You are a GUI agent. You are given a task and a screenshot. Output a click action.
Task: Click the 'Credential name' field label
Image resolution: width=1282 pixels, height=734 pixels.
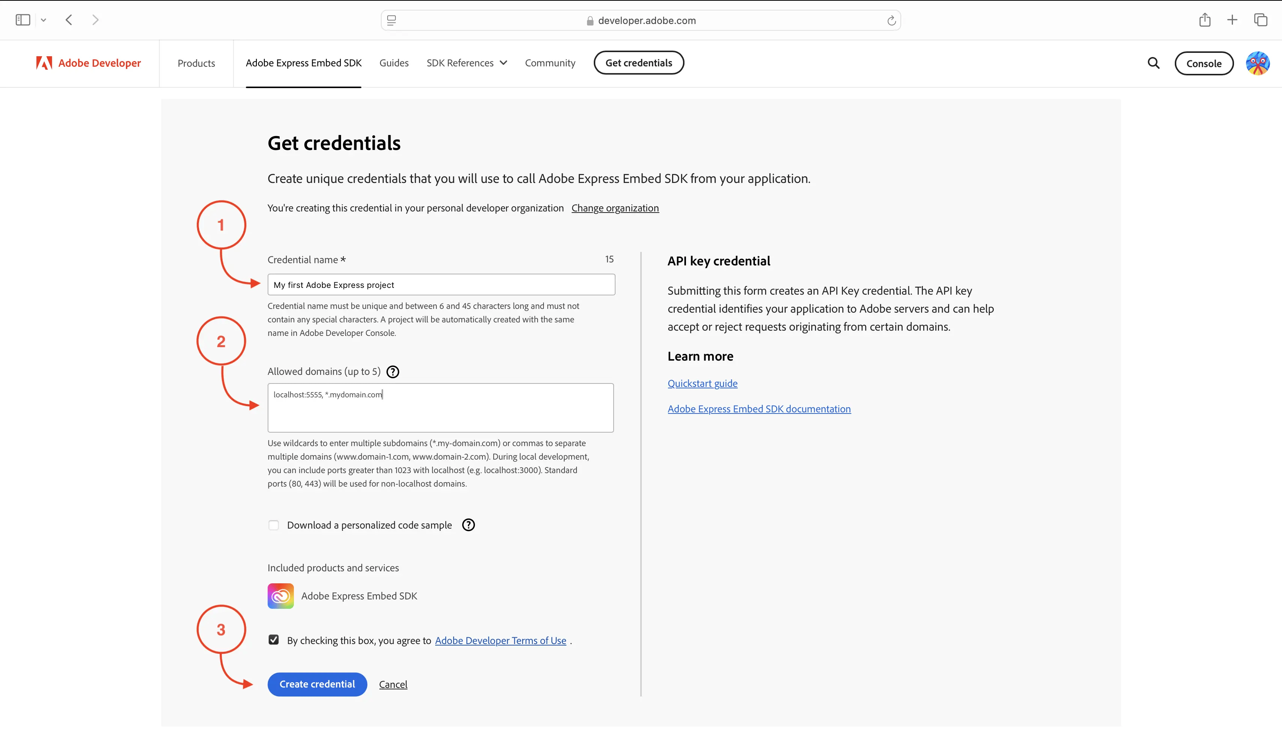(306, 260)
